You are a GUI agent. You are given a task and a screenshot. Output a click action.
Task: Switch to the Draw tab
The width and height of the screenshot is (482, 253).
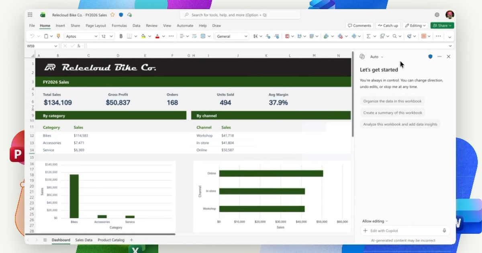pos(216,25)
